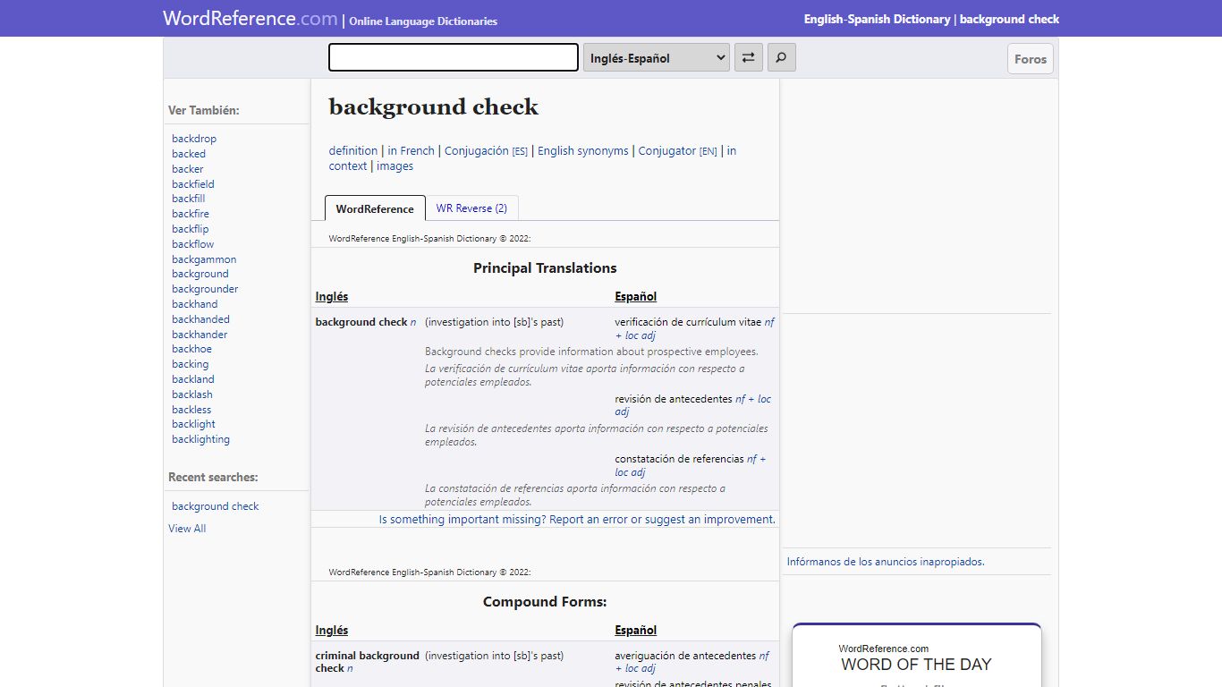Open the backless entry
This screenshot has width=1222, height=687.
(191, 410)
